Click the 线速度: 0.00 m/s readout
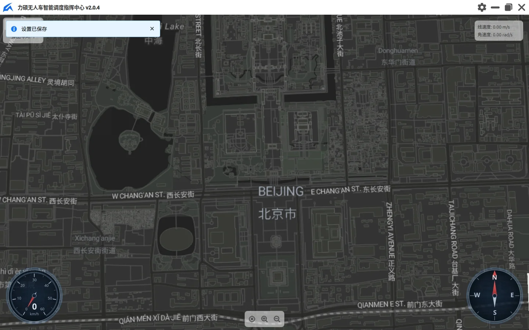529x330 pixels. coord(494,27)
